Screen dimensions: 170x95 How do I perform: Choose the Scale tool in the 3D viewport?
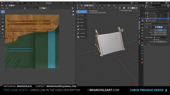click(82, 26)
